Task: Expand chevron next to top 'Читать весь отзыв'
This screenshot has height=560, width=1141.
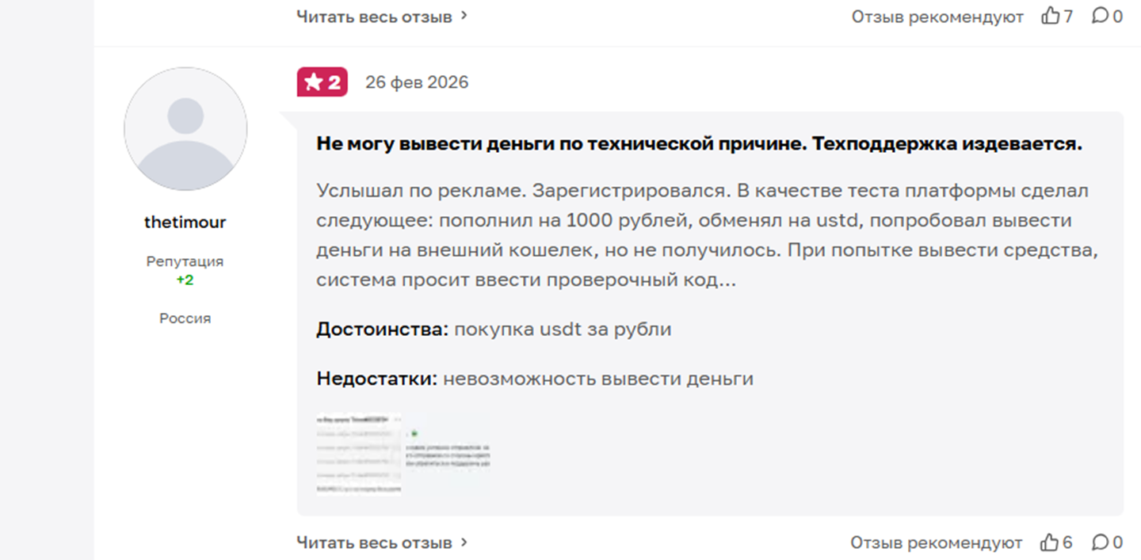Action: [x=464, y=16]
